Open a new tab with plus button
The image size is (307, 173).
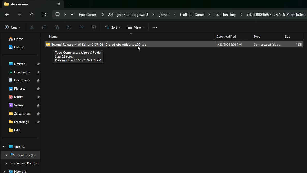click(x=70, y=4)
